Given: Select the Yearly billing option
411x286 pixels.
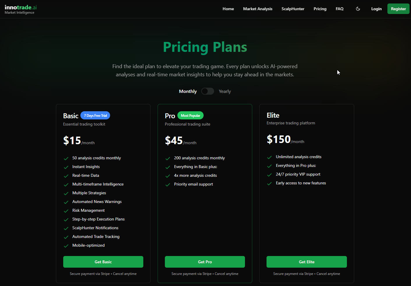Looking at the screenshot, I should coord(225,91).
